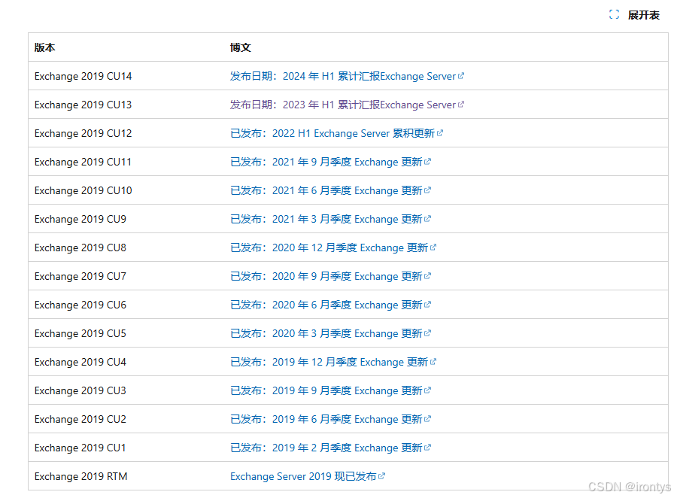This screenshot has height=498, width=674.
Task: Click external link icon after 现已发布 post
Action: pos(381,476)
